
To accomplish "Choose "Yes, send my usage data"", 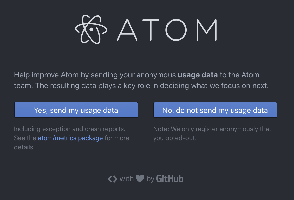I will (x=76, y=110).
